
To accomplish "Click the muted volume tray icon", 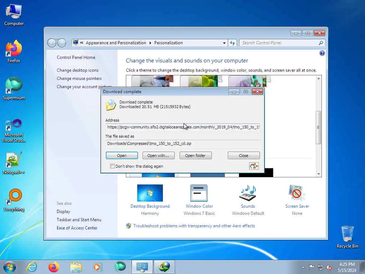I will coord(329,267).
